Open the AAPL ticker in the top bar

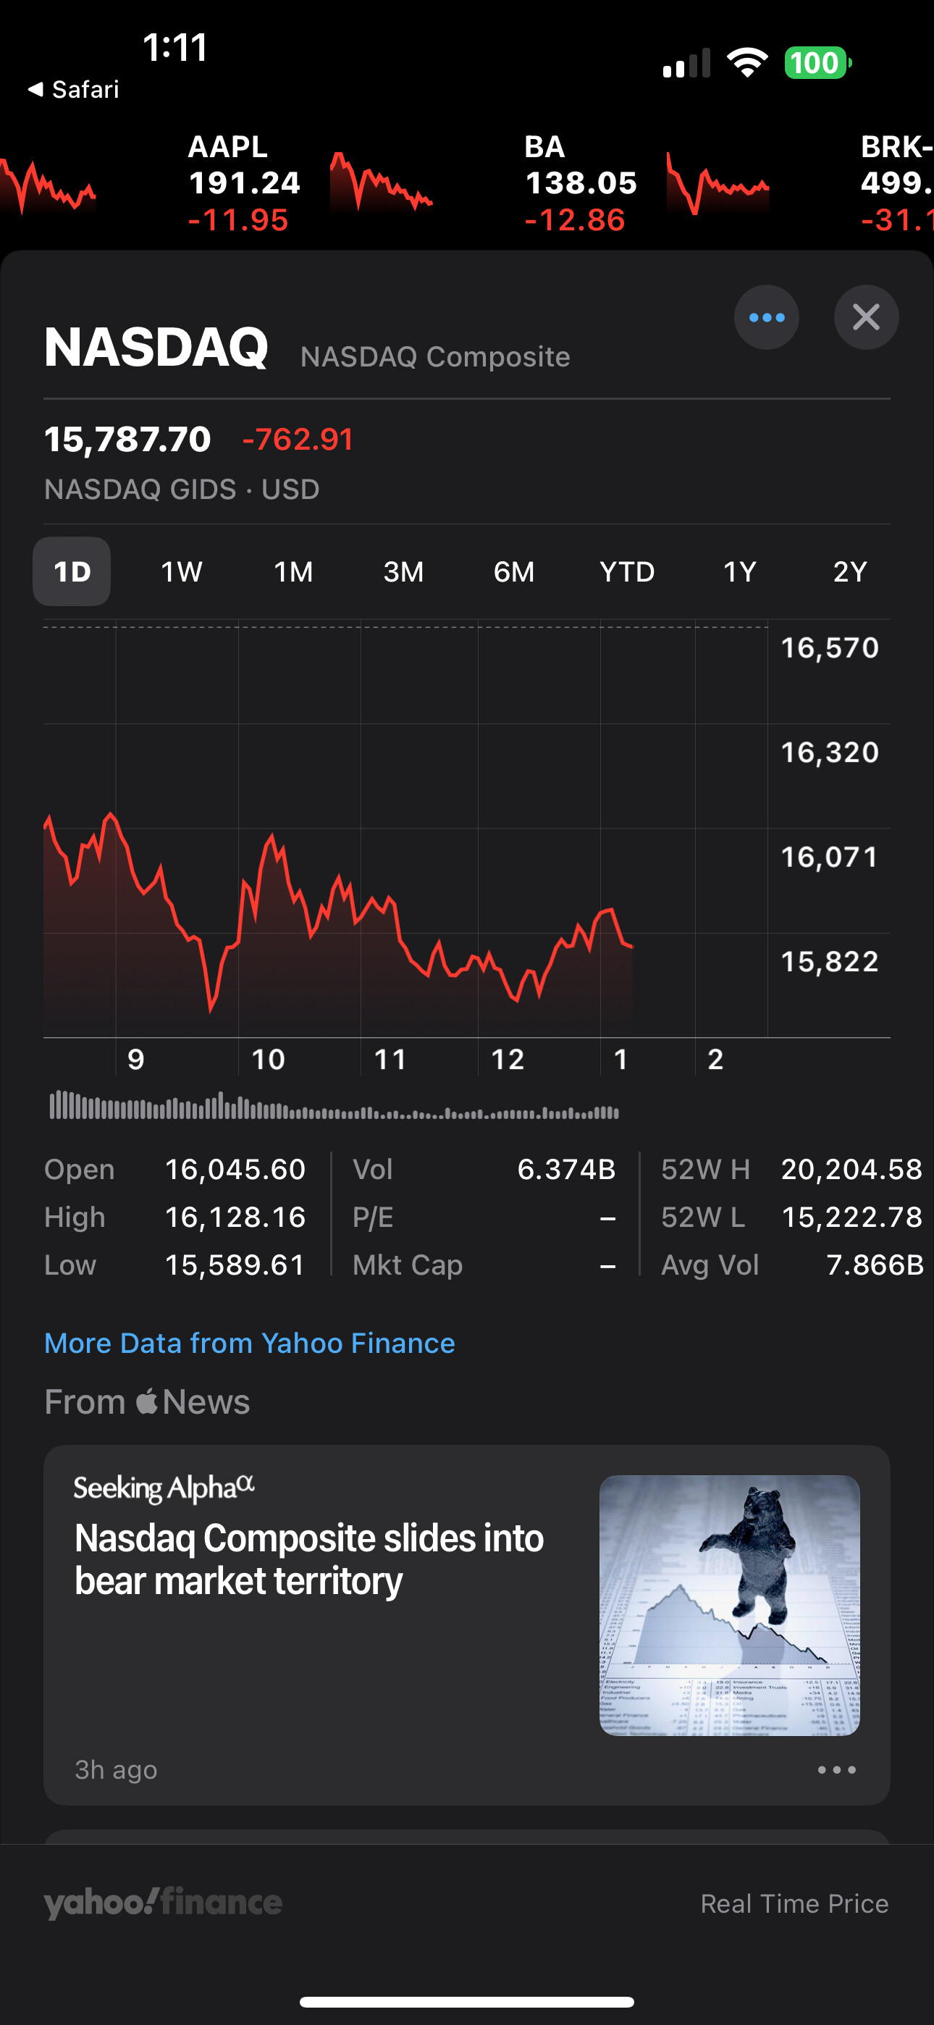click(x=244, y=183)
